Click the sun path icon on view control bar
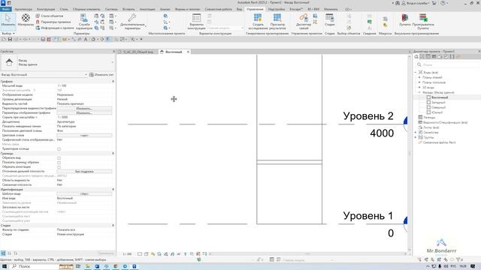Image resolution: width=481 pixels, height=270 pixels. [153, 254]
